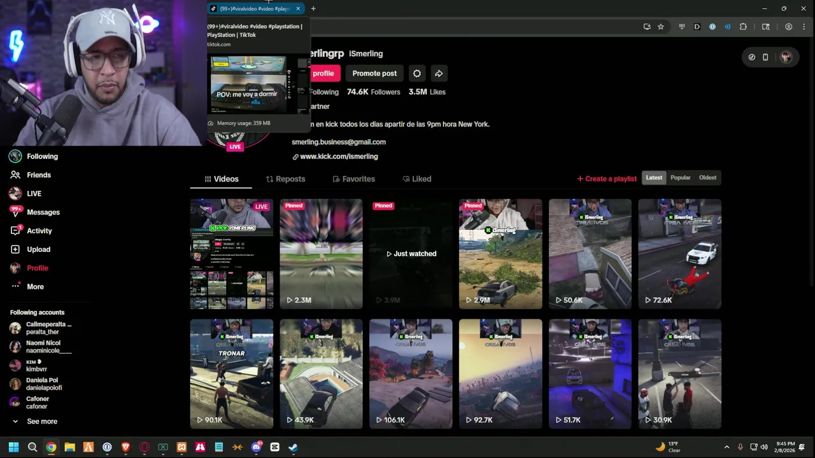Open Messages inbox in sidebar
Viewport: 815px width, 458px height.
coord(34,212)
